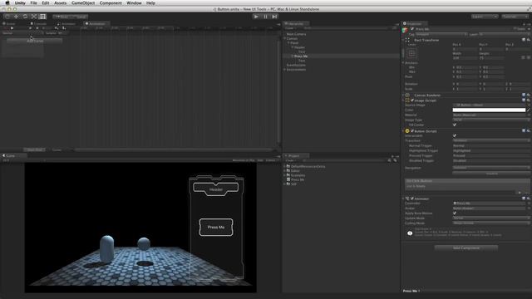Image resolution: width=532 pixels, height=299 pixels.
Task: Click Add Curve button in Animation window
Action: click(35, 41)
